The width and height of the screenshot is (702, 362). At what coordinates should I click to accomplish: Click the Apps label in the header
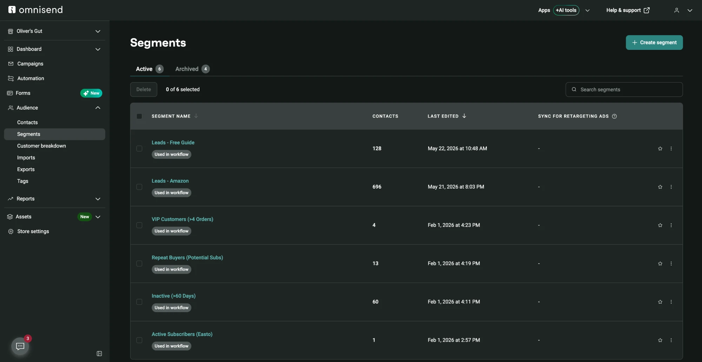544,10
